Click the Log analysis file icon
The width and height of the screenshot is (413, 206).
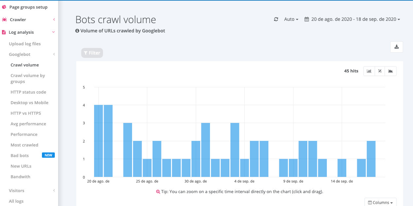click(x=4, y=32)
